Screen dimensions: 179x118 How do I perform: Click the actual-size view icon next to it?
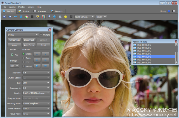10,17
